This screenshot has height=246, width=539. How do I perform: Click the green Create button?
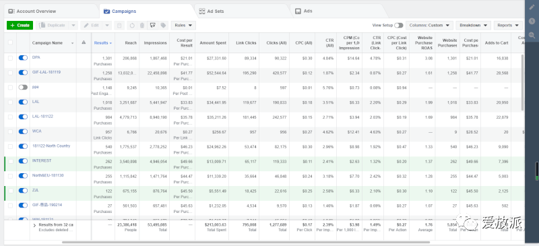[x=20, y=26]
